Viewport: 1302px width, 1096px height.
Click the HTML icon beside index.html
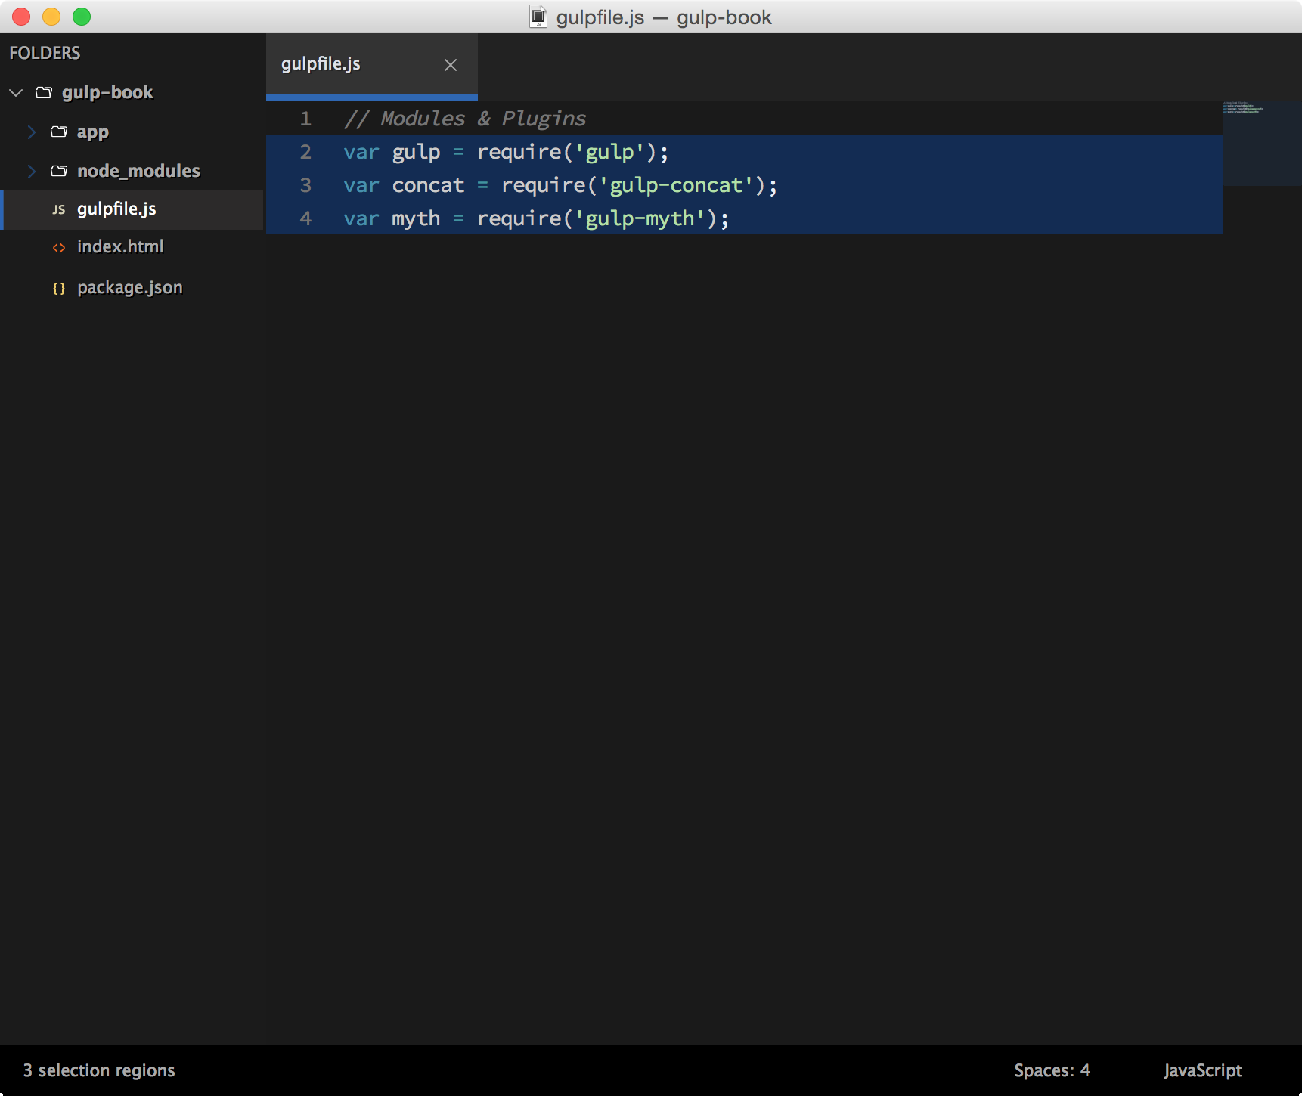click(58, 248)
